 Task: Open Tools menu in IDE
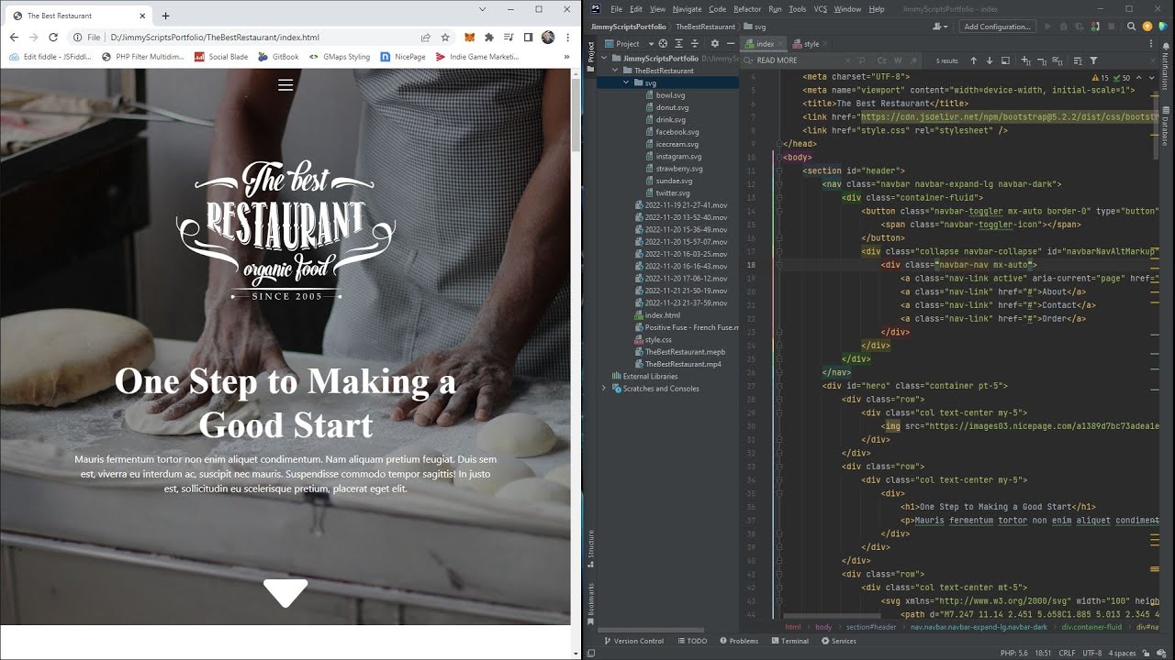[x=798, y=9]
